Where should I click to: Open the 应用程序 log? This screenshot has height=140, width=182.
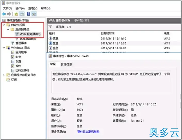pyautogui.click(x=21, y=52)
